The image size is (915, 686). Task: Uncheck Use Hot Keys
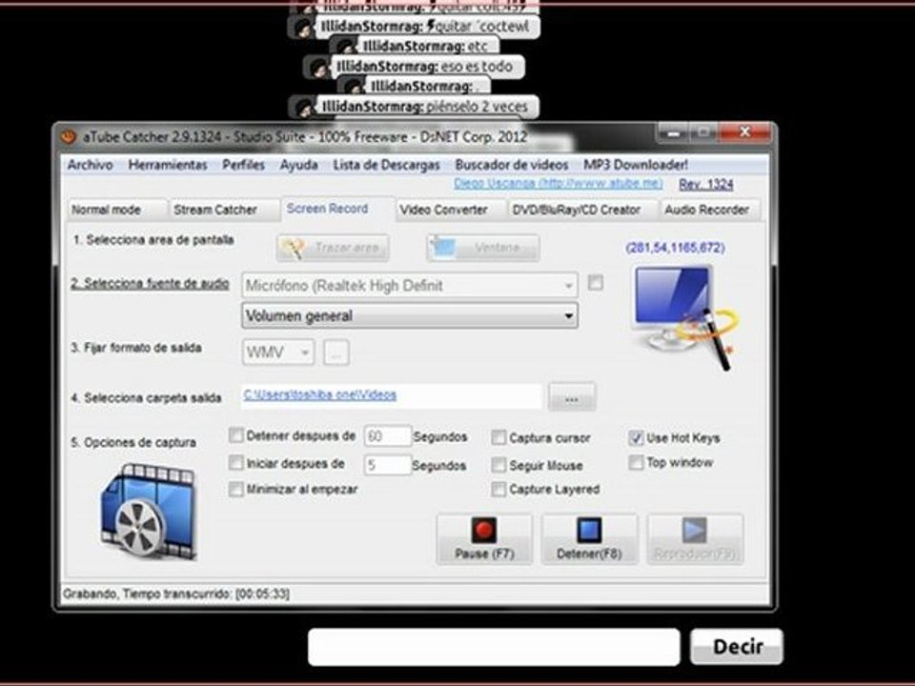[636, 437]
